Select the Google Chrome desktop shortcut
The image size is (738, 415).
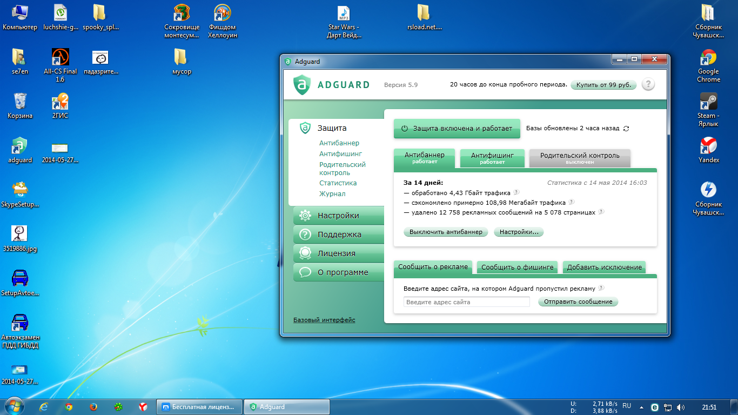click(x=708, y=65)
